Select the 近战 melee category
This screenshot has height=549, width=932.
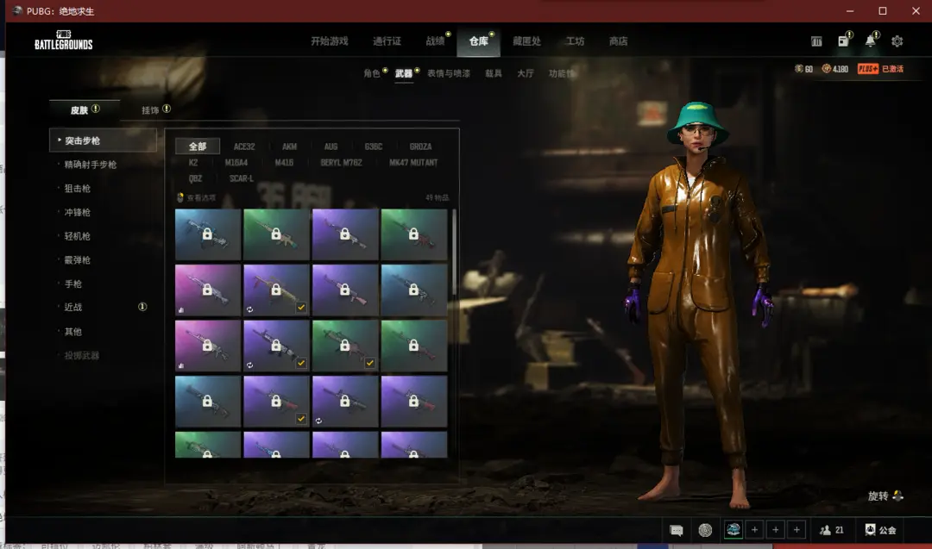pyautogui.click(x=73, y=307)
